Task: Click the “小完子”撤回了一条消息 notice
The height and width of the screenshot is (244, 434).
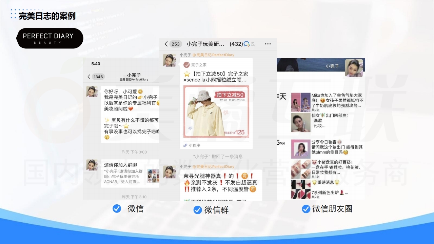Action: (x=218, y=157)
